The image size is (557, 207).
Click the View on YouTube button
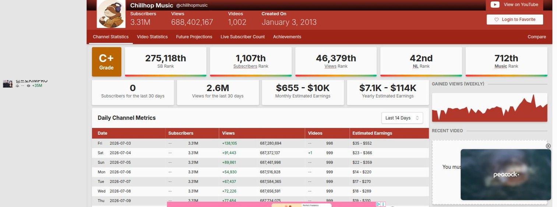tap(514, 5)
